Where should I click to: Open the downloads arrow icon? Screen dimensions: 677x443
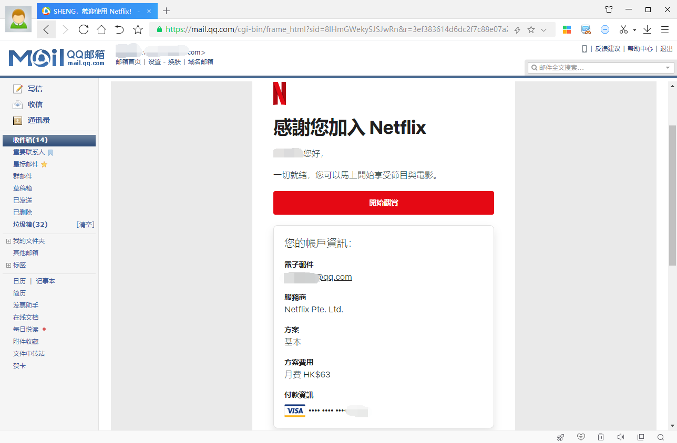[648, 30]
